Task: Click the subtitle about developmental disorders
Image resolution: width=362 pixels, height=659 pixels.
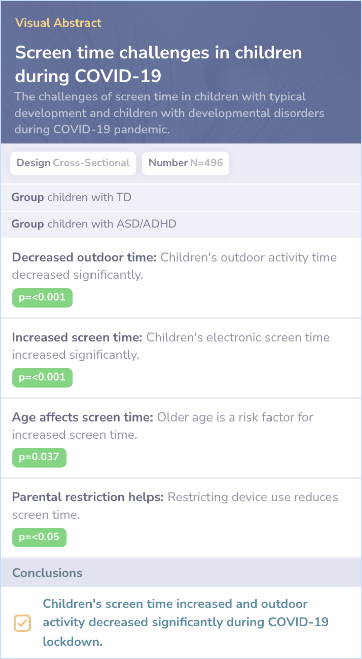Action: [x=169, y=113]
